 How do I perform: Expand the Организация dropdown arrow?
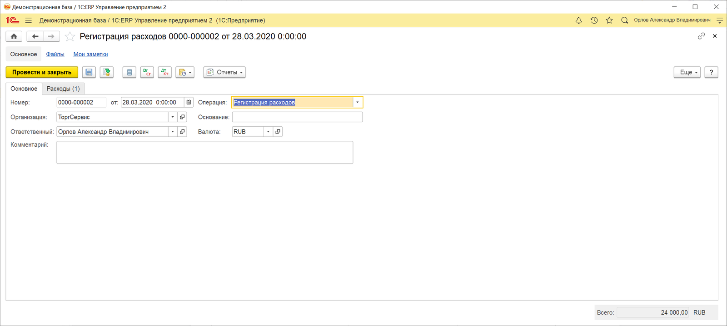[173, 117]
